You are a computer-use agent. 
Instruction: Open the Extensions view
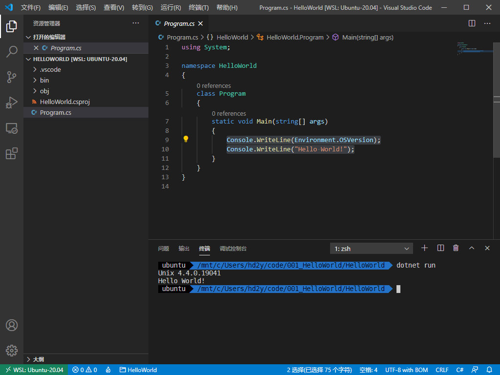point(12,153)
